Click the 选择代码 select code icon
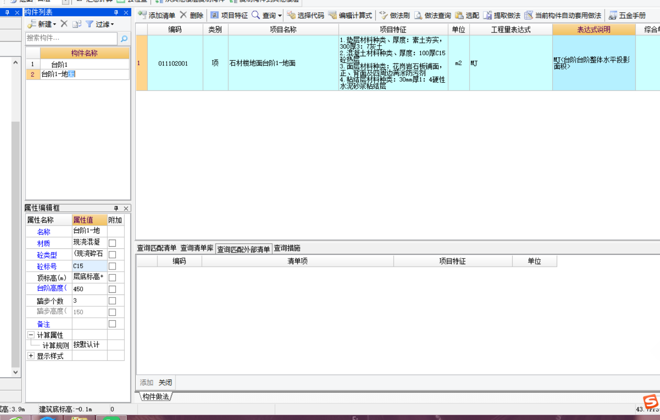660x420 pixels. (291, 15)
